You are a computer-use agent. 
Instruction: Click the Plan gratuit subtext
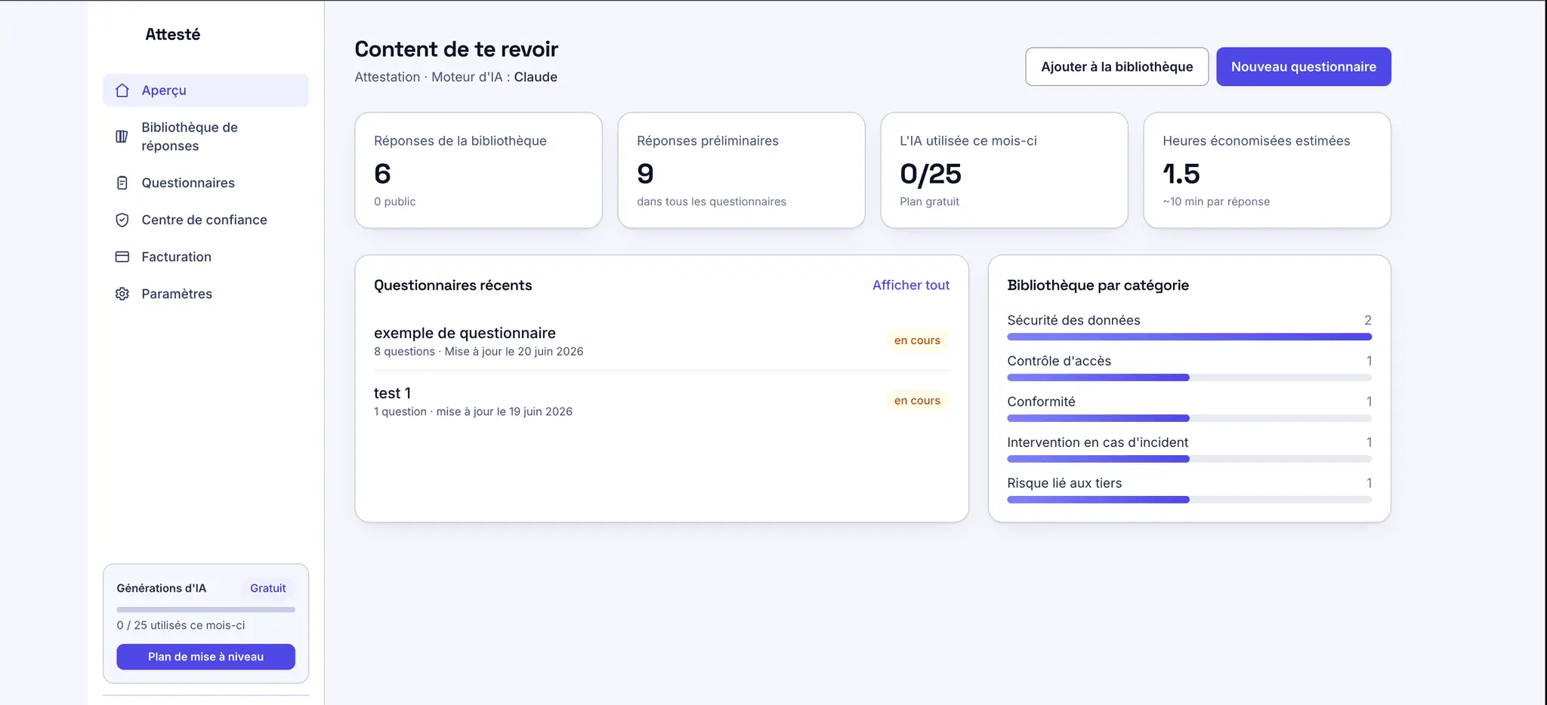pyautogui.click(x=929, y=202)
